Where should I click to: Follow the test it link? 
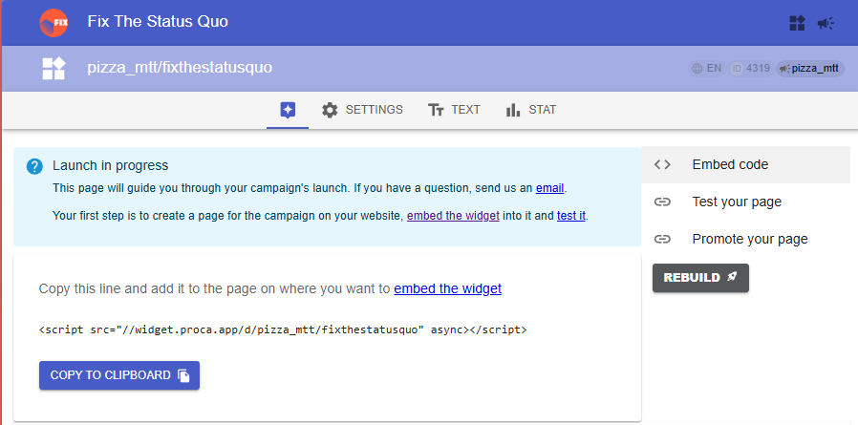tap(571, 216)
